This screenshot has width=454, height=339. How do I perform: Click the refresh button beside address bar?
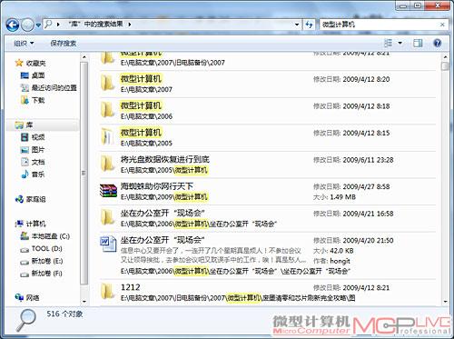(309, 25)
